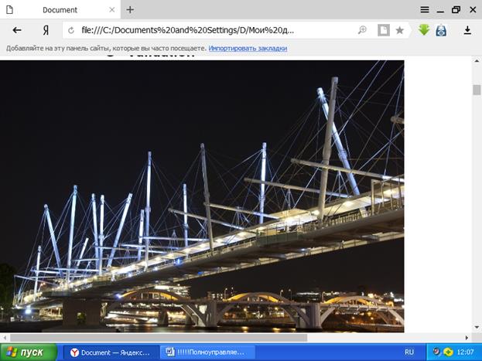Click horizontal scrollbar right arrow

click(x=467, y=338)
